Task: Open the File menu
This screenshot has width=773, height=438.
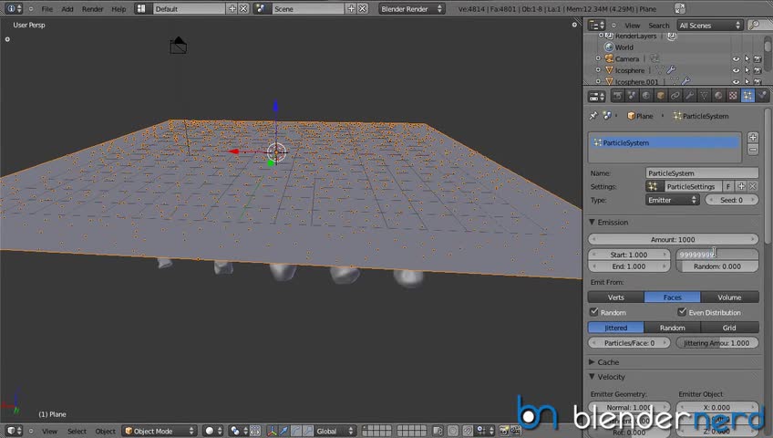Action: [x=46, y=9]
